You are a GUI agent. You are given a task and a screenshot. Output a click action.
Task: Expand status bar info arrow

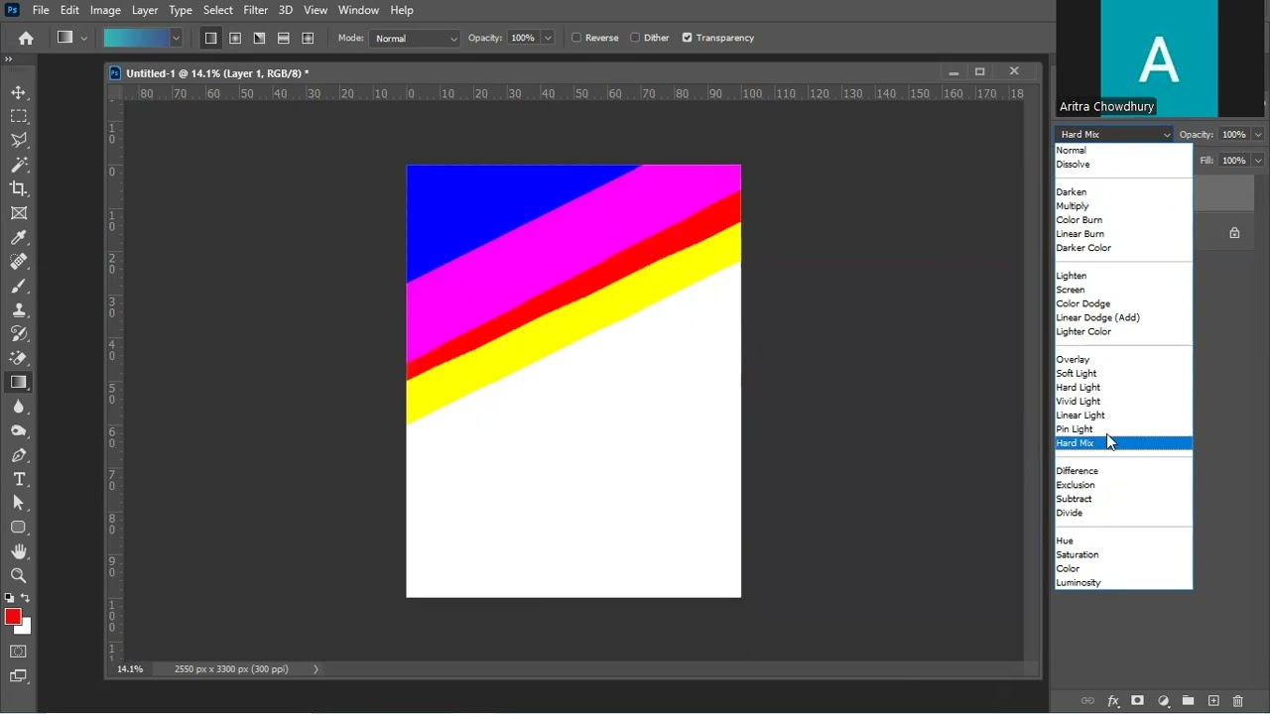316,669
